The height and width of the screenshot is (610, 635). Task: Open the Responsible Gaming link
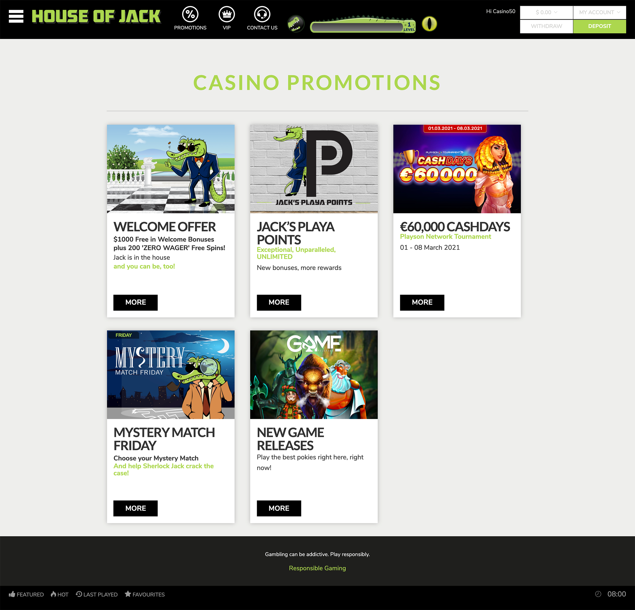coord(317,568)
